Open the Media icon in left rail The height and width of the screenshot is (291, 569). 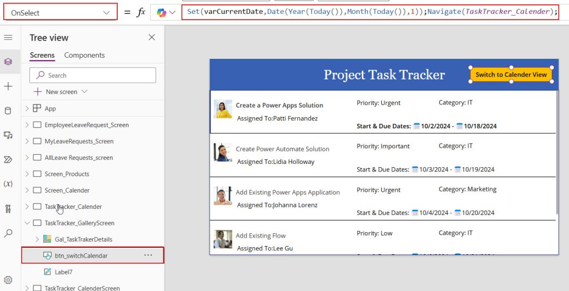pos(8,136)
